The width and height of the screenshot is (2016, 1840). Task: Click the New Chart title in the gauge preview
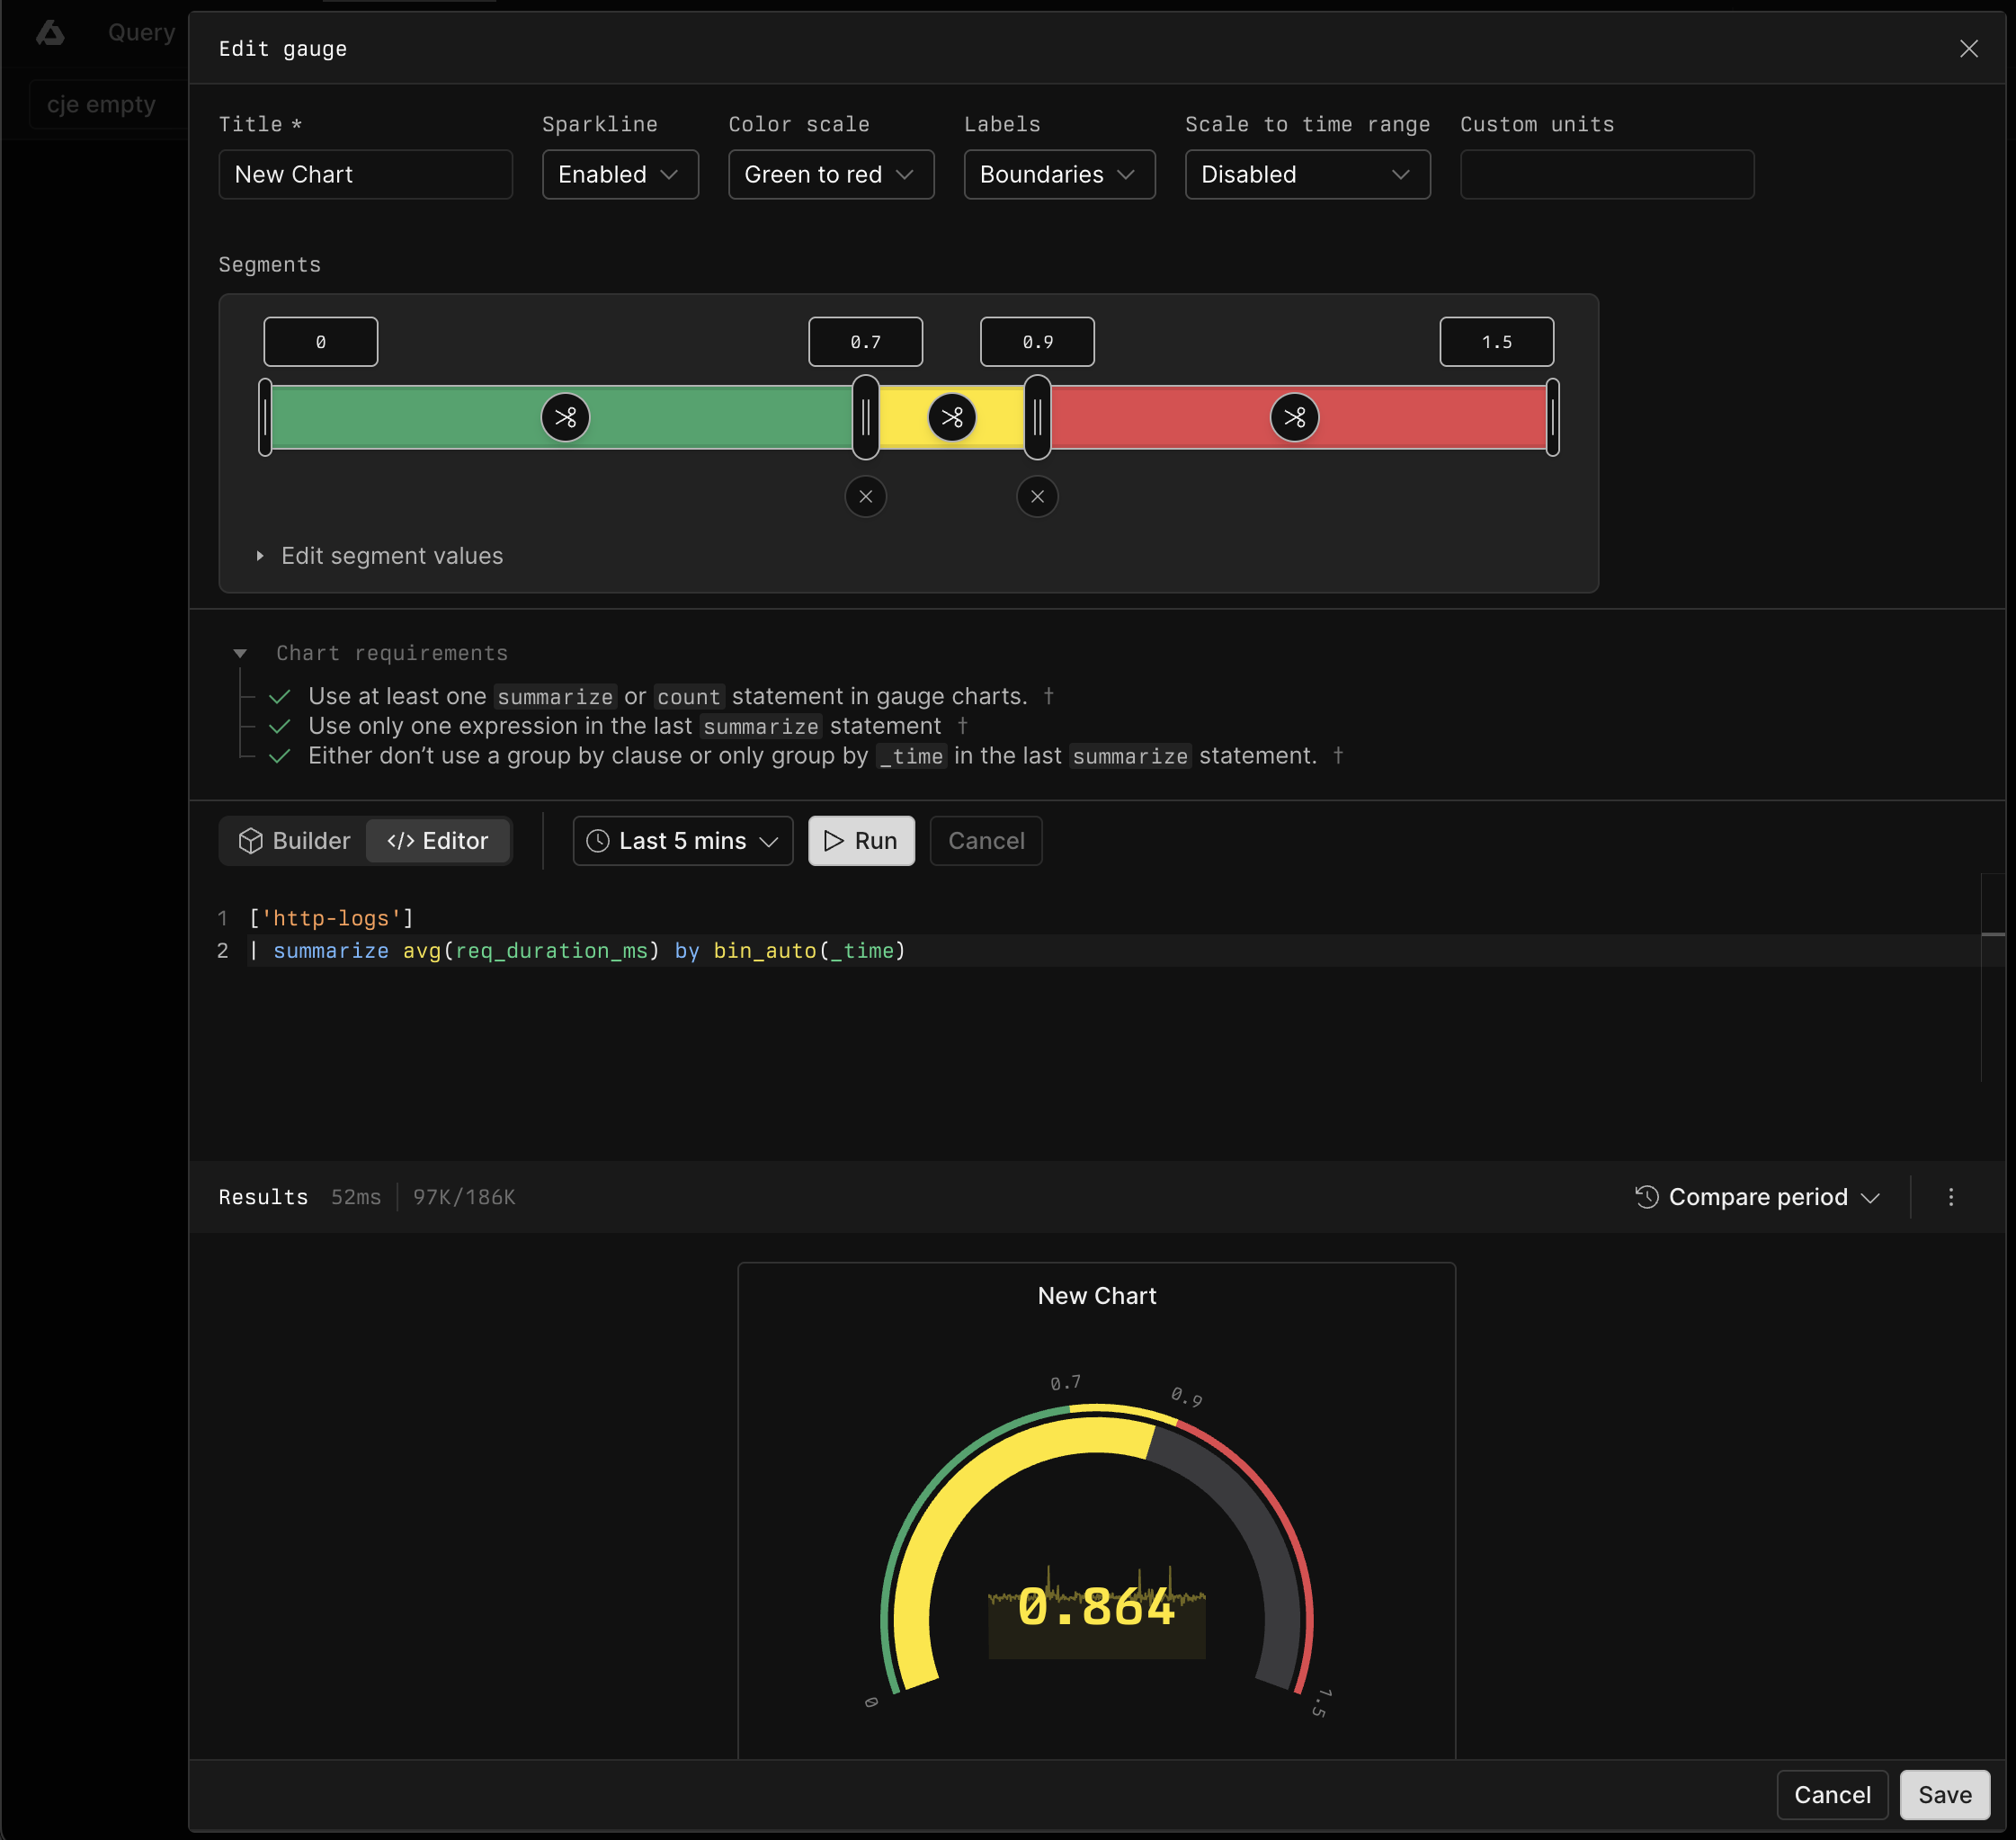(1096, 1296)
